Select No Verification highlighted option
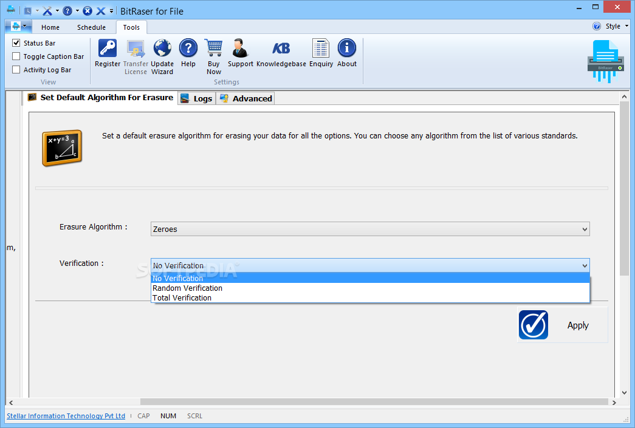Screen dimensions: 635x428 click(x=370, y=278)
